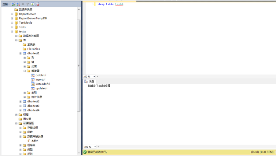Viewport: 276px width, 156px height.
Task: Select the ReportServer tree label
Action: [28, 14]
